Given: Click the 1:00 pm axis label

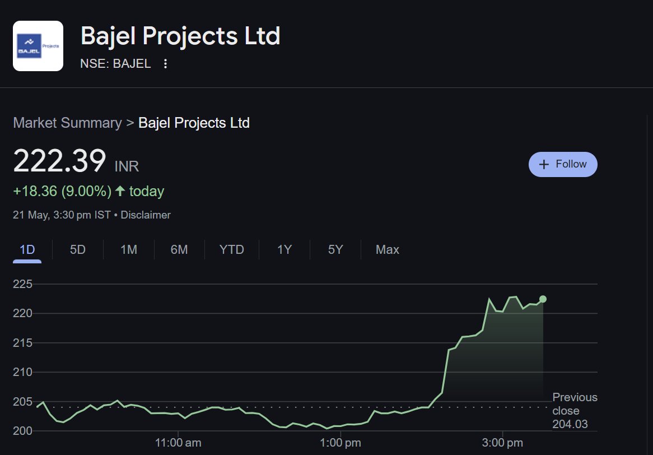Looking at the screenshot, I should pos(341,443).
